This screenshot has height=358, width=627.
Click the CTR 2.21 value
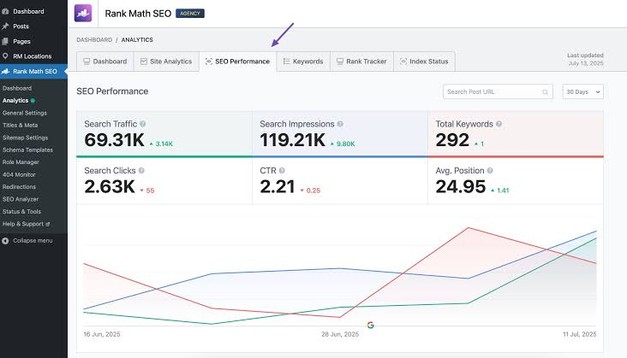(278, 186)
